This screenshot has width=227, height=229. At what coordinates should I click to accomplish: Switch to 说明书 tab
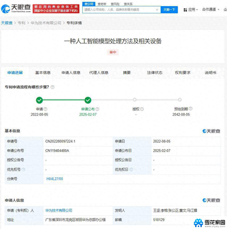pos(211,73)
